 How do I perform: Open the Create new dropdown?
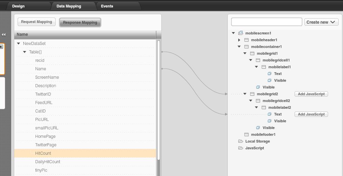[321, 22]
